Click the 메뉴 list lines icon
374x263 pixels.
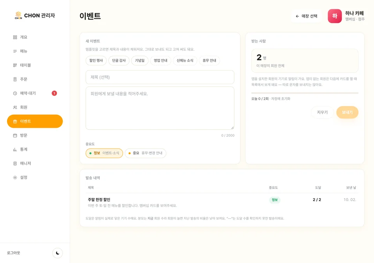(15, 51)
